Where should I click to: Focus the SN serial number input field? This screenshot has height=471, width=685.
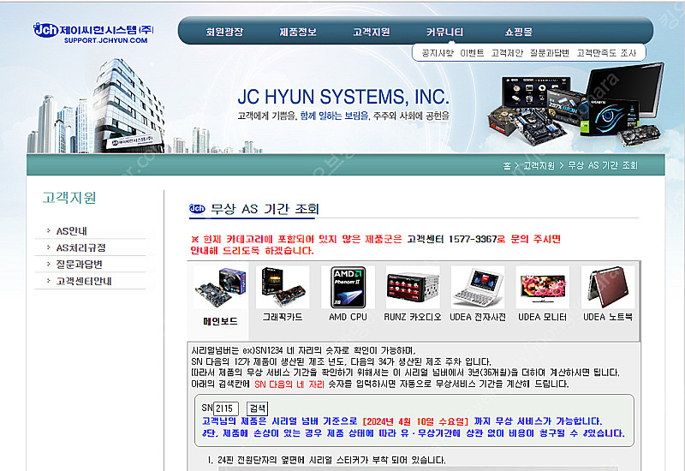226,408
